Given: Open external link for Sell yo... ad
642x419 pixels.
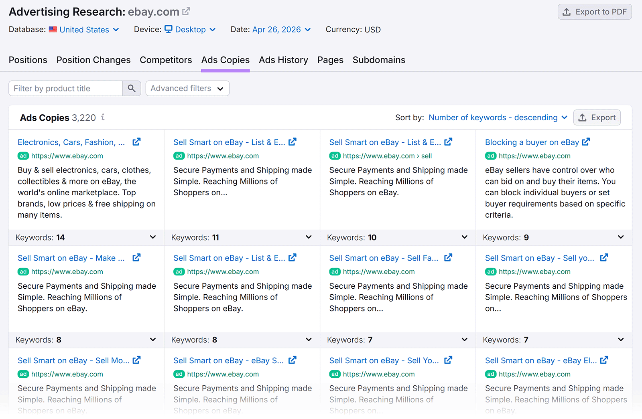Looking at the screenshot, I should 604,258.
